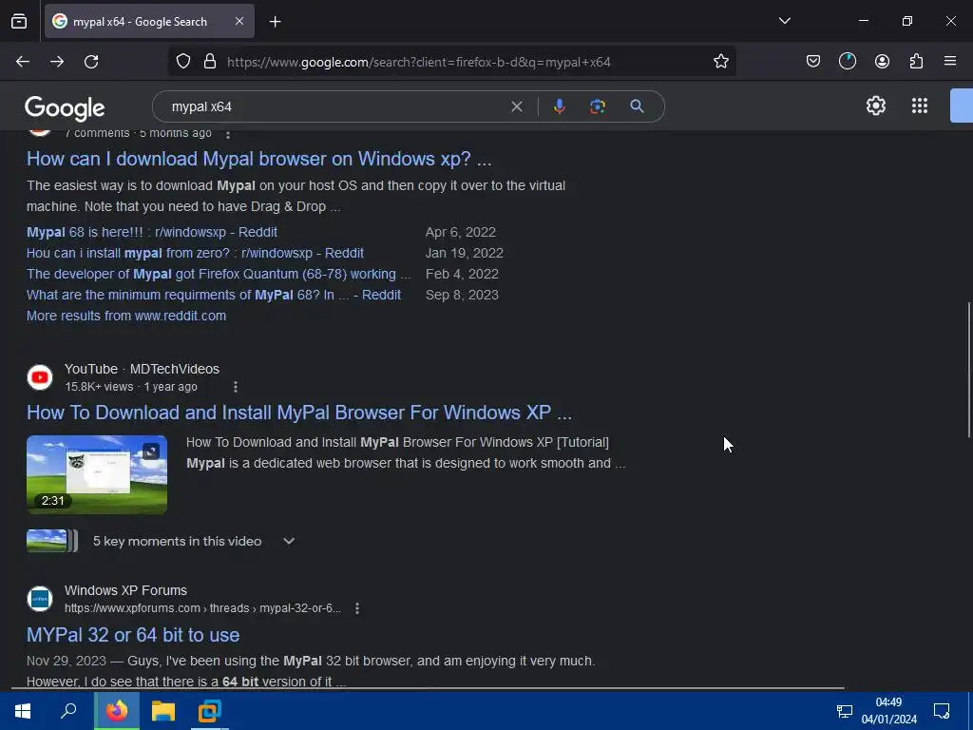Start voice search with microphone

click(559, 106)
